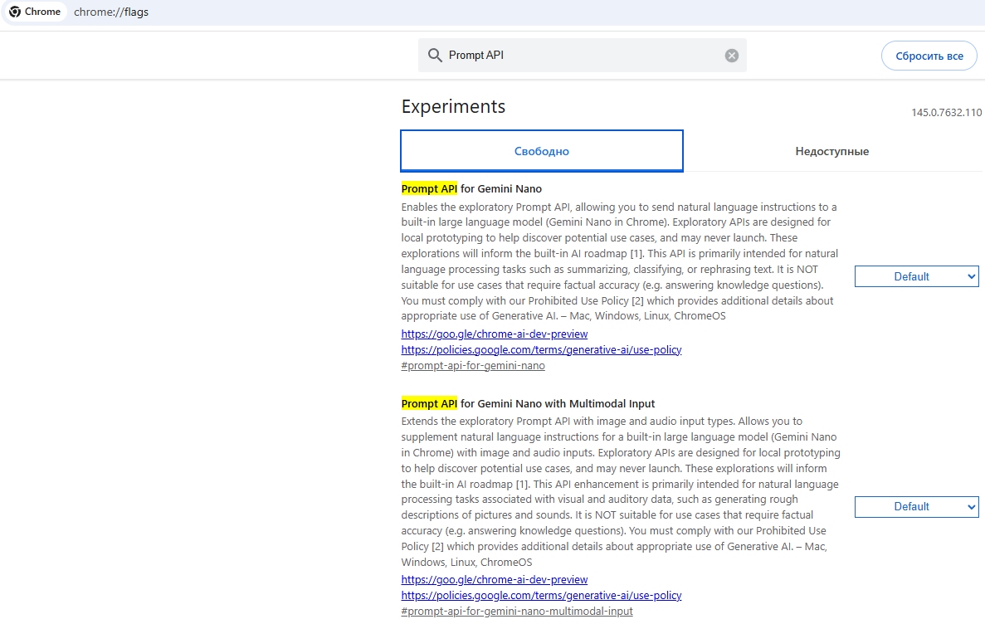Click the 'Prompt API for Gemini Nano' flag title
Screen dimensions: 985x624
tap(471, 188)
